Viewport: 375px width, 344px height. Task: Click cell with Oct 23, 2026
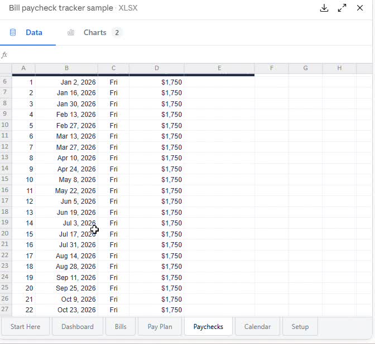pyautogui.click(x=66, y=310)
